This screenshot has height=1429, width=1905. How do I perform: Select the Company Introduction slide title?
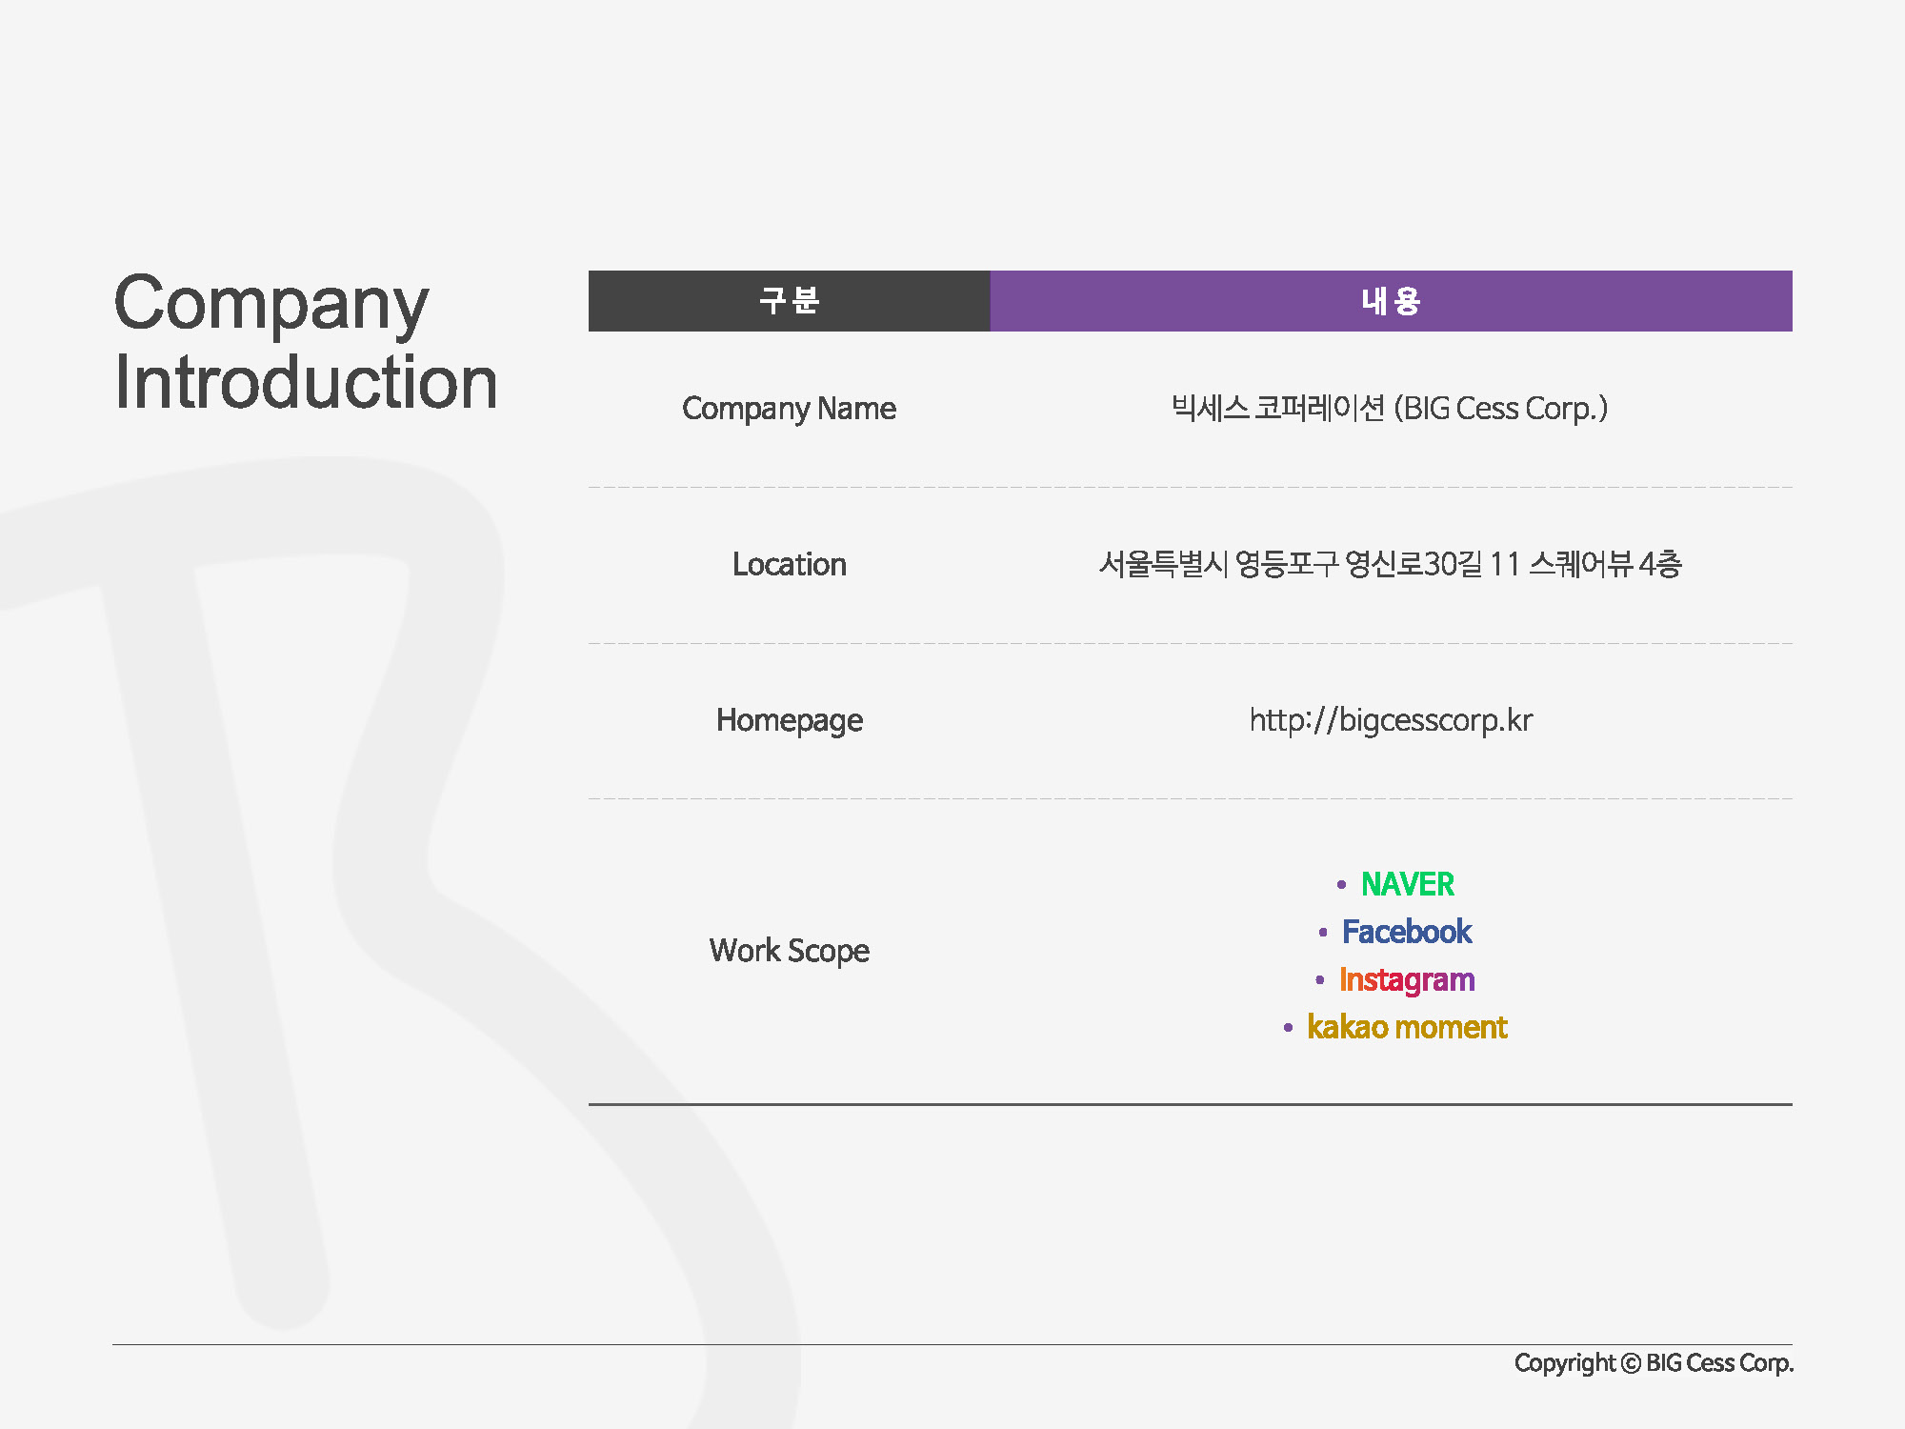(x=305, y=343)
